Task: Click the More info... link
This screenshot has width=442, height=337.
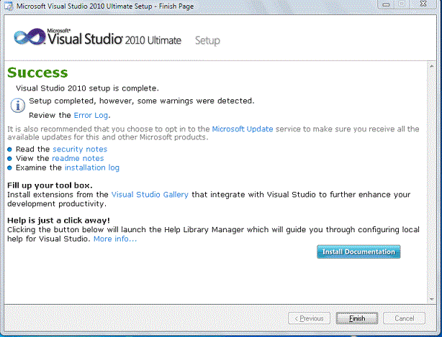Action: point(115,239)
